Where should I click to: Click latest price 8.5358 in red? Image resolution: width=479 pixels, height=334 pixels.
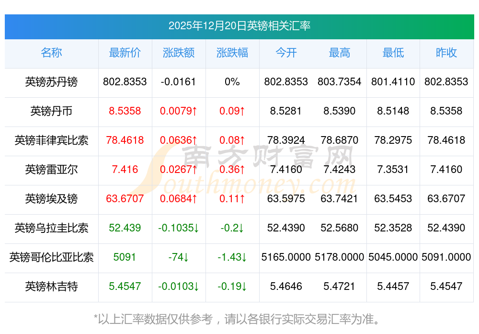[x=125, y=111]
